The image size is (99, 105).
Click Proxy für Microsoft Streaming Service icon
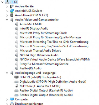pyautogui.click(x=16, y=64)
